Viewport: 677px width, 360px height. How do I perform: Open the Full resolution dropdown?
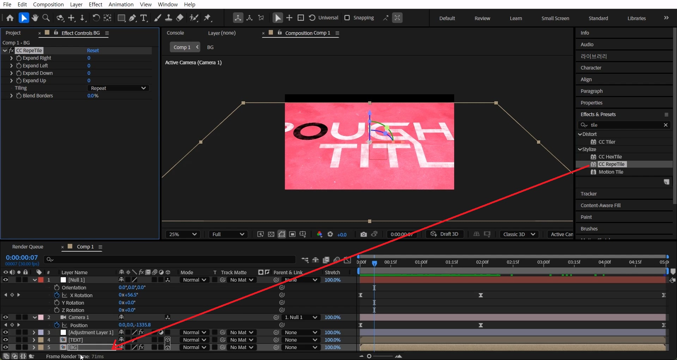pos(228,234)
